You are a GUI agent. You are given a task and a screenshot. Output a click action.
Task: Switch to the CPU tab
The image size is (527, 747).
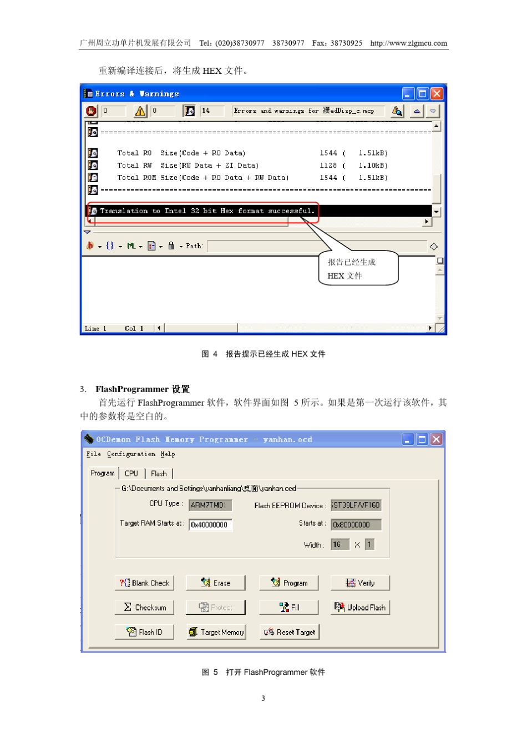coord(131,474)
